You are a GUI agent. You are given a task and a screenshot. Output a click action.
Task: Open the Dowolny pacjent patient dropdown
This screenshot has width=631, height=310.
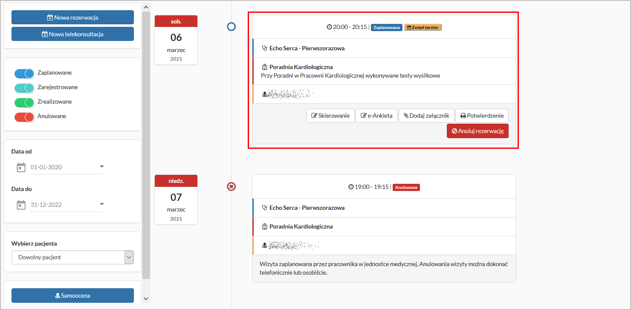coord(72,257)
